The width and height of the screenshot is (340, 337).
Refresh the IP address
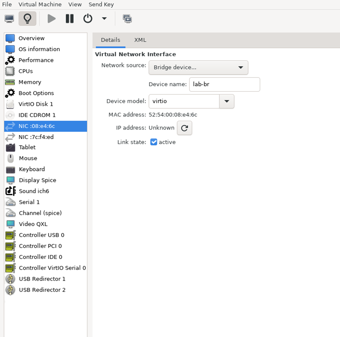(x=184, y=128)
